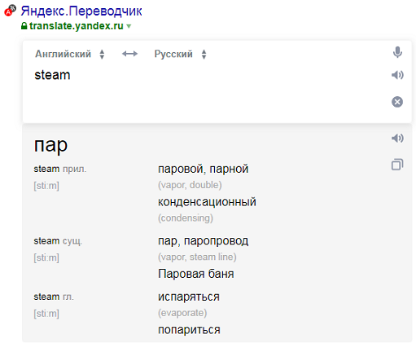The image size is (416, 352).
Task: Play pronunciation of translation пар
Action: click(397, 139)
